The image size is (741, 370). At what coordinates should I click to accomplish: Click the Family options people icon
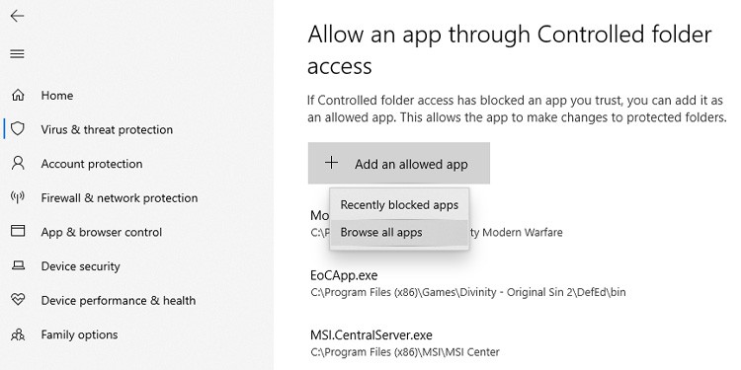pos(18,334)
